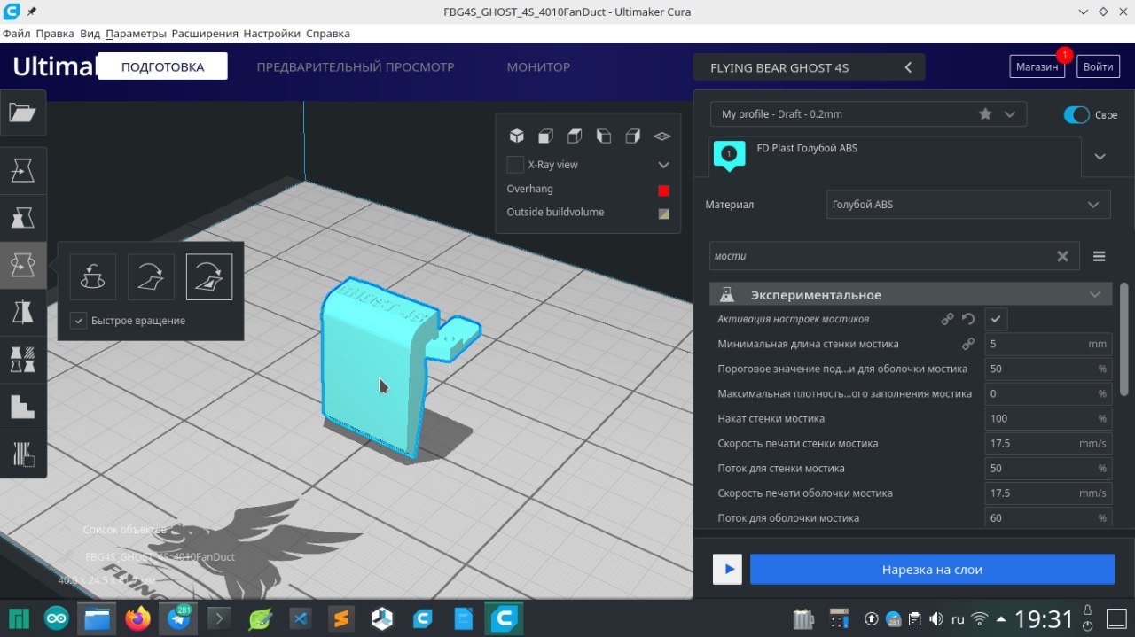Toggle the Свое custom settings switch
1135x637 pixels.
[x=1076, y=115]
